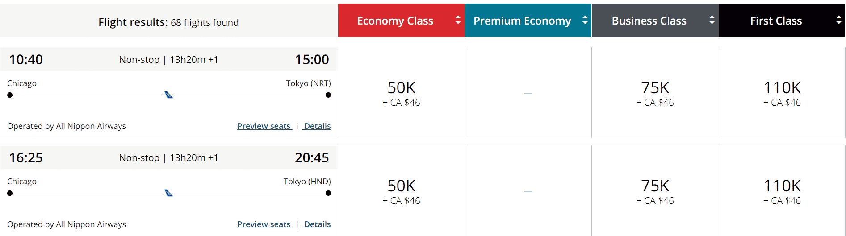Sort by First Class arrows
Viewport: 846px width, 236px height.
[x=838, y=20]
